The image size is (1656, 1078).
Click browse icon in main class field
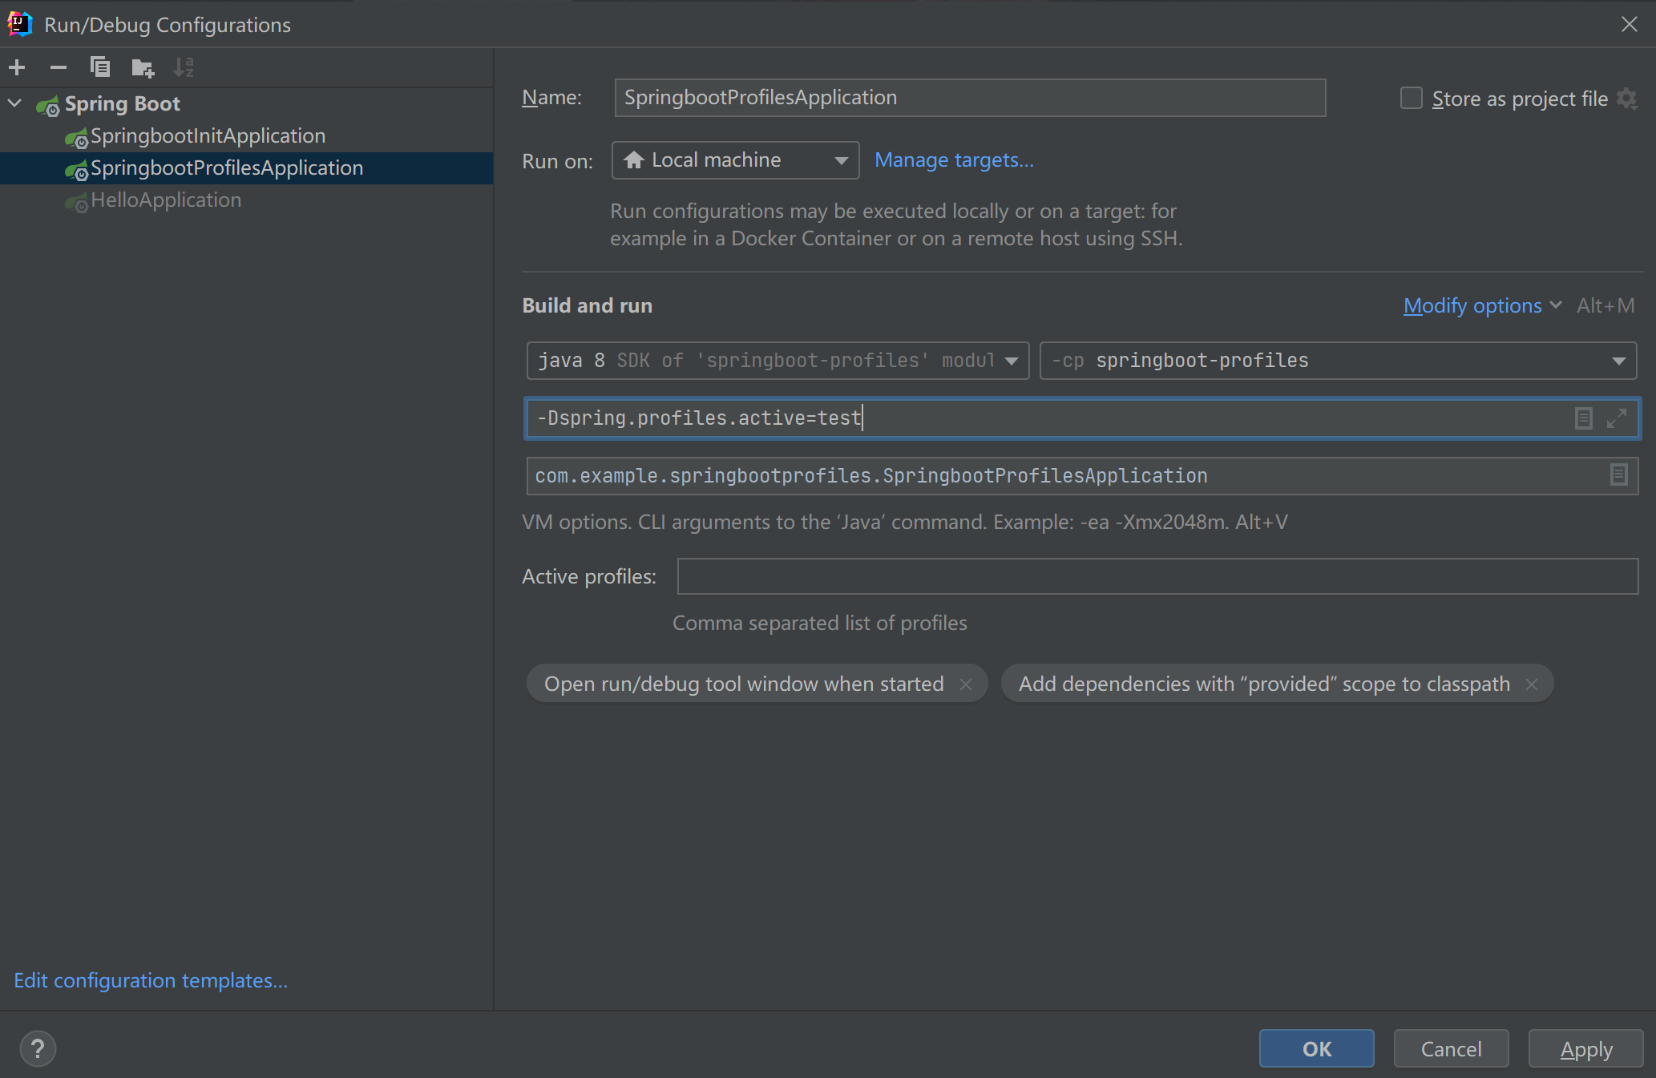1618,475
